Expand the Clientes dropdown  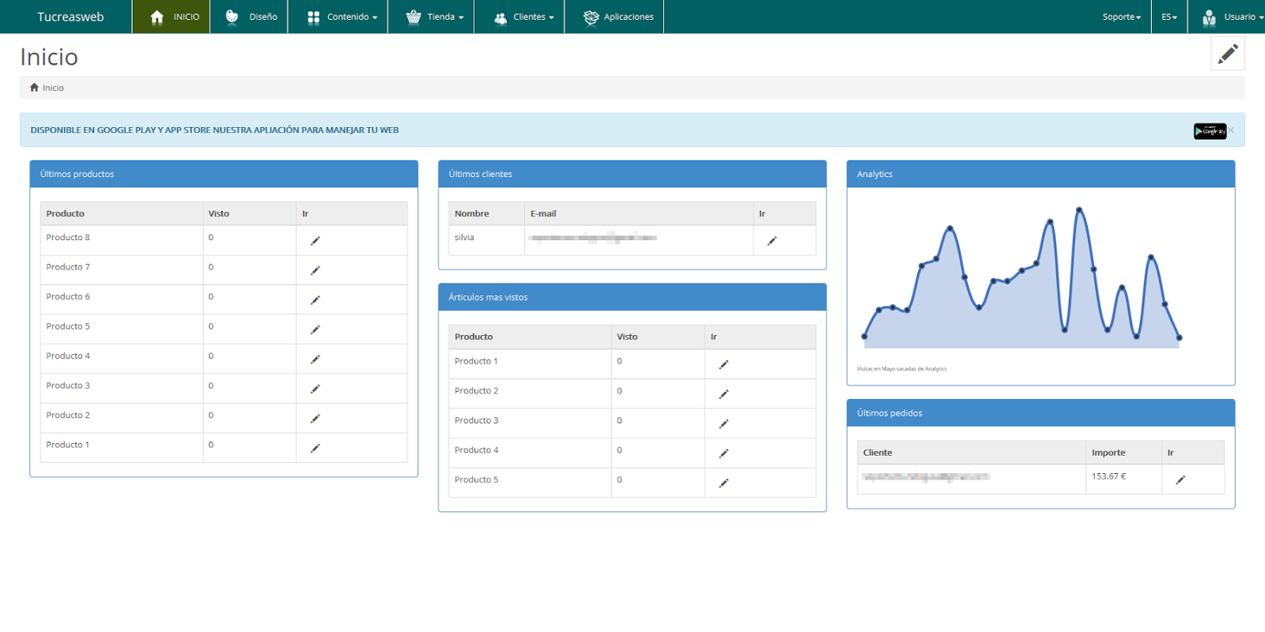coord(523,17)
